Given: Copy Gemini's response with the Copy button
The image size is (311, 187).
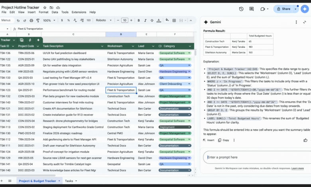Looking at the screenshot, I should coord(224,140).
